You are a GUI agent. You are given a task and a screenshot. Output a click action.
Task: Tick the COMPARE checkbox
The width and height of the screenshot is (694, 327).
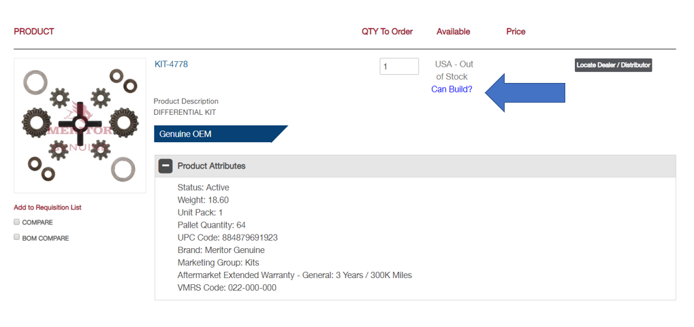[17, 222]
